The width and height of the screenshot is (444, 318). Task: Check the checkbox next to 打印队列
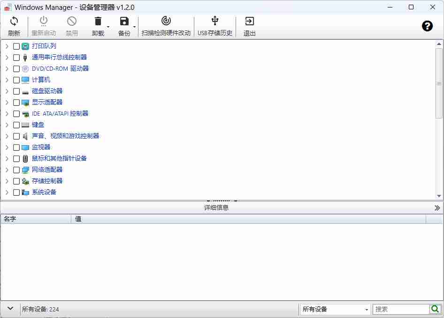[16, 46]
